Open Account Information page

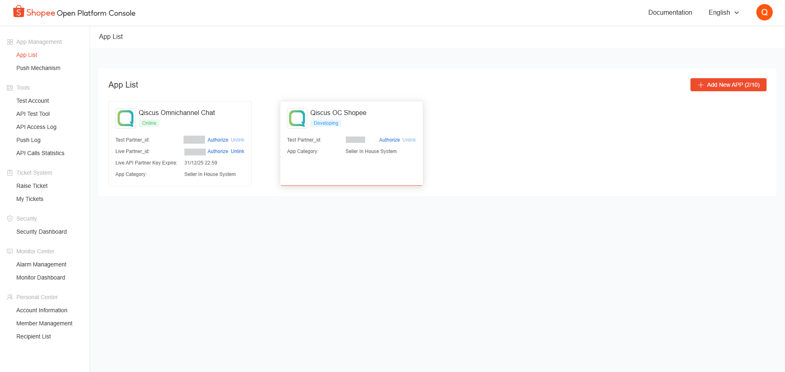pyautogui.click(x=42, y=311)
